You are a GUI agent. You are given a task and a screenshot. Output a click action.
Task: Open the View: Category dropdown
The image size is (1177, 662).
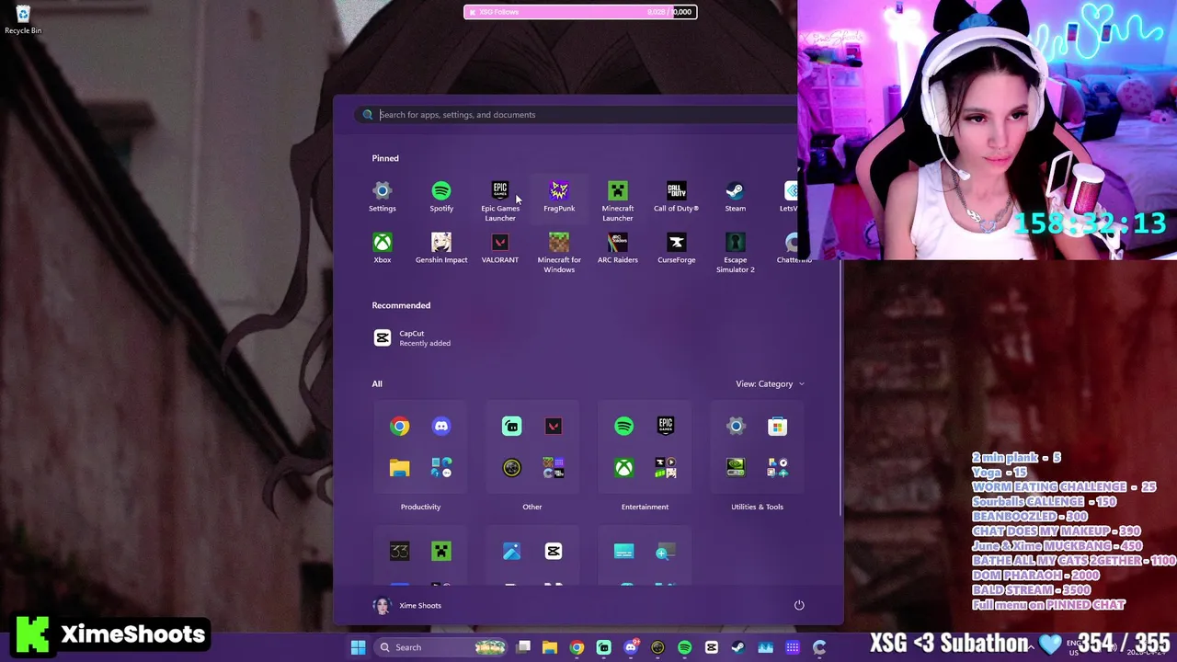pos(770,384)
